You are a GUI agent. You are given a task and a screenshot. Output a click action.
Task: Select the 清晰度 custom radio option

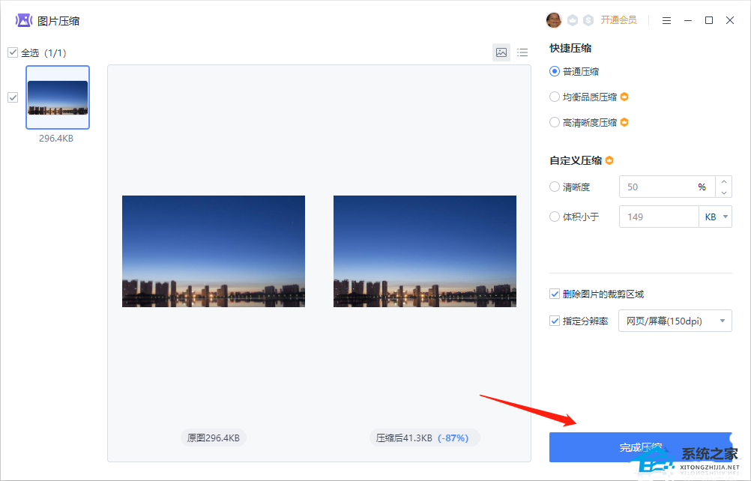[555, 187]
